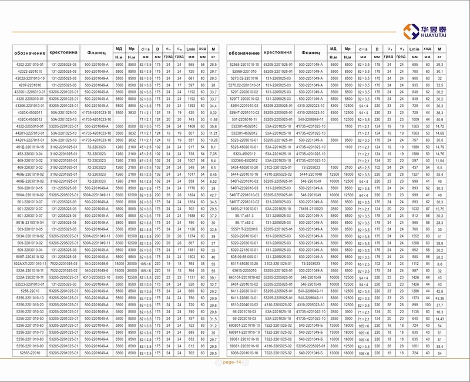The width and height of the screenshot is (470, 382).
Task: Click the cell reading 42022-2201010-10
Action: [x=30, y=78]
